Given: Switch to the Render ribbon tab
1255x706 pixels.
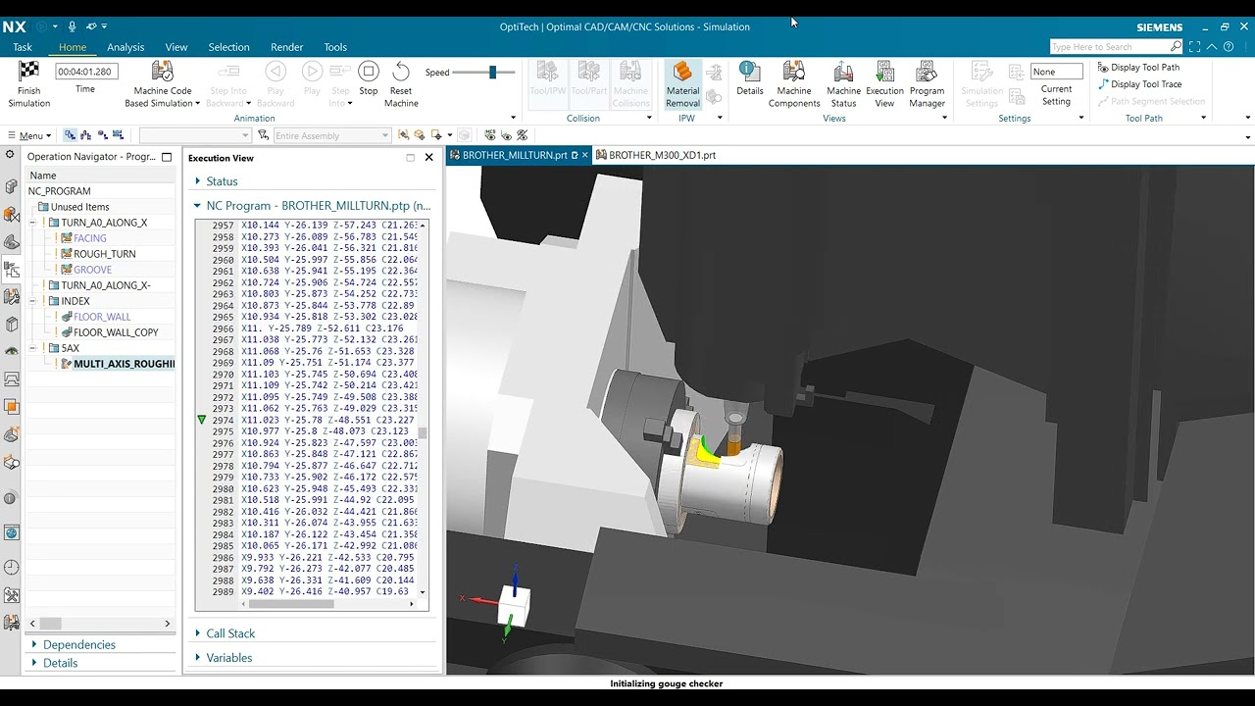Looking at the screenshot, I should (287, 47).
